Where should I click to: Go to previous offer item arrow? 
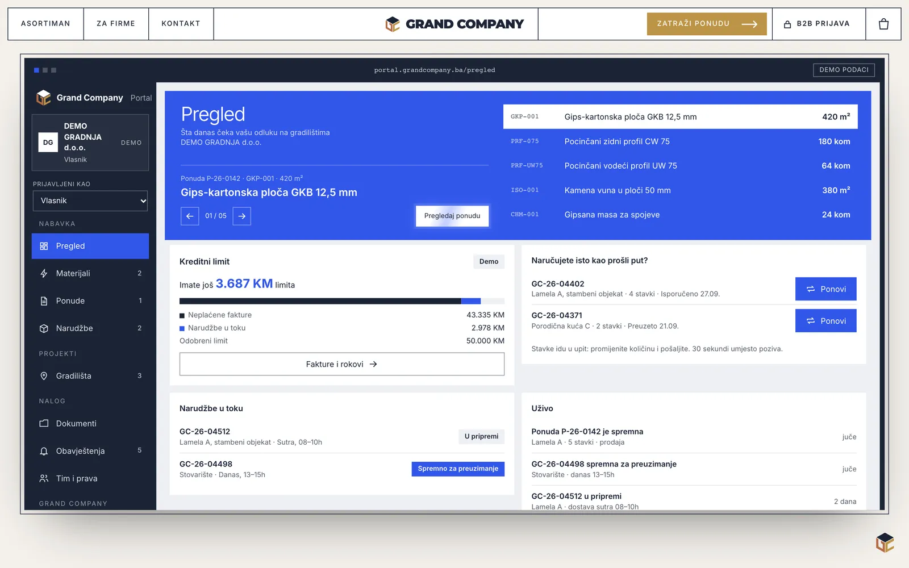click(x=190, y=216)
